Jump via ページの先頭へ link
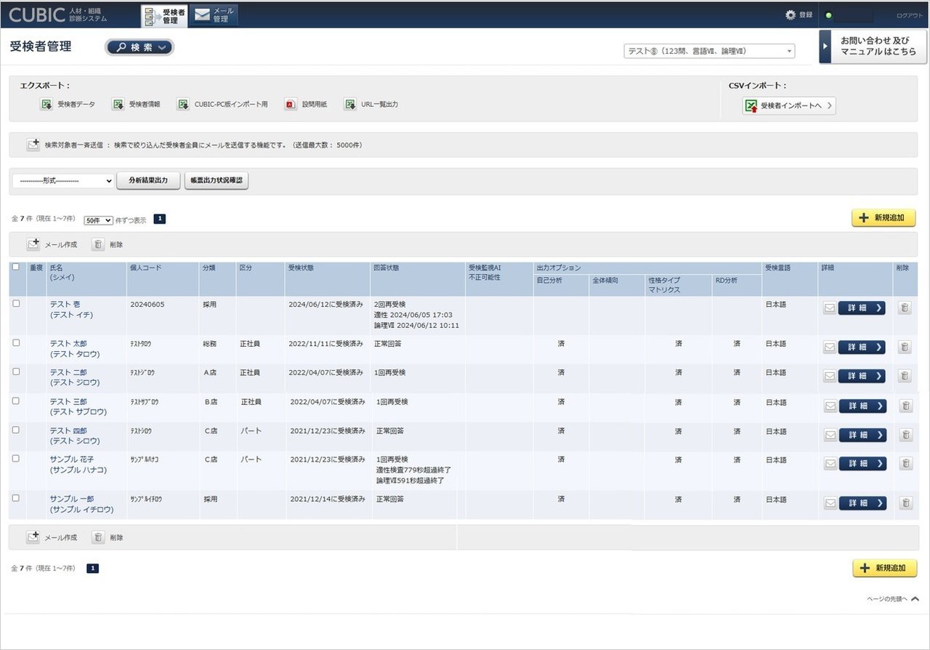Screen dimensions: 930x650 [x=892, y=599]
